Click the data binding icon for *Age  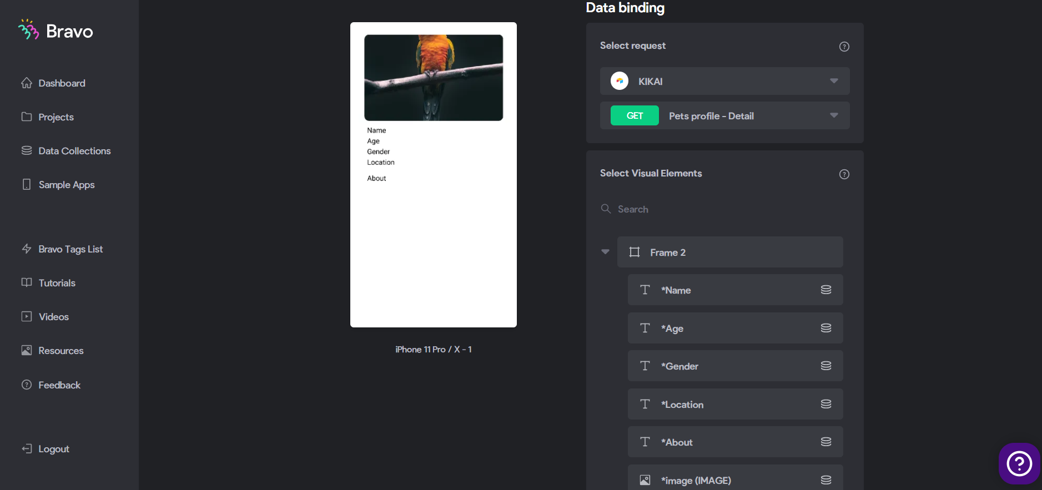point(826,328)
